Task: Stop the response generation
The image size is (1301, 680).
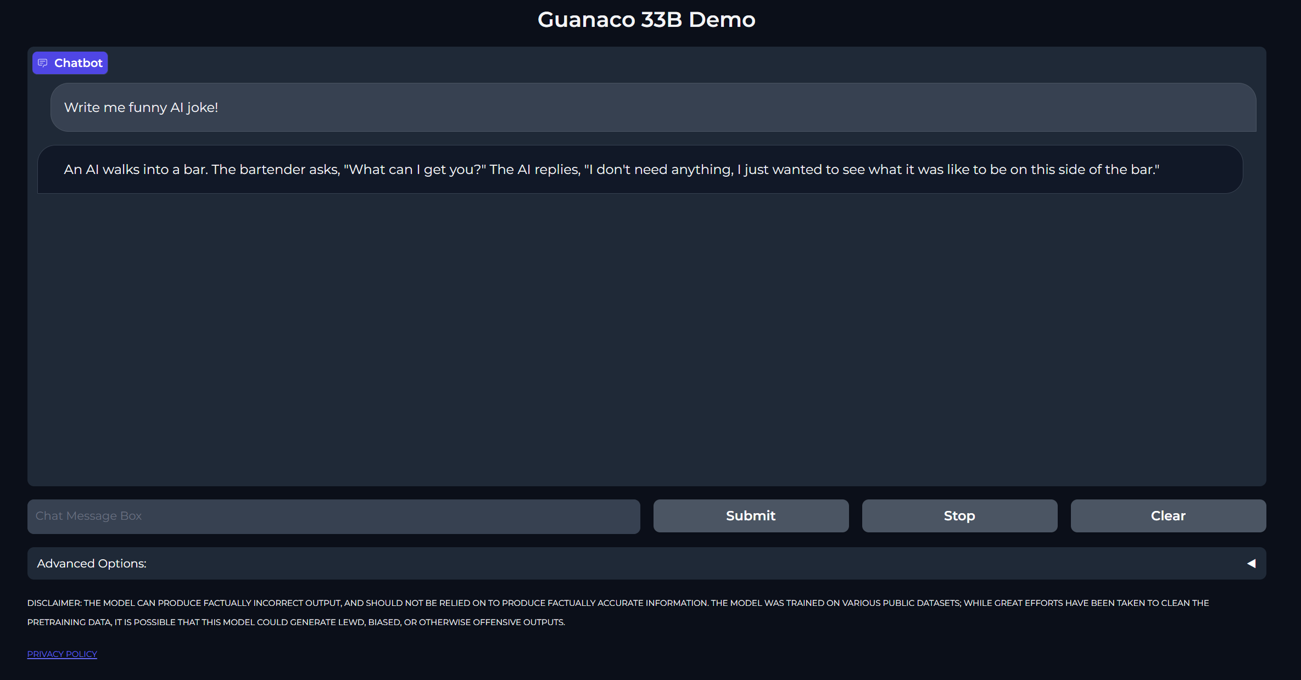Action: tap(959, 516)
